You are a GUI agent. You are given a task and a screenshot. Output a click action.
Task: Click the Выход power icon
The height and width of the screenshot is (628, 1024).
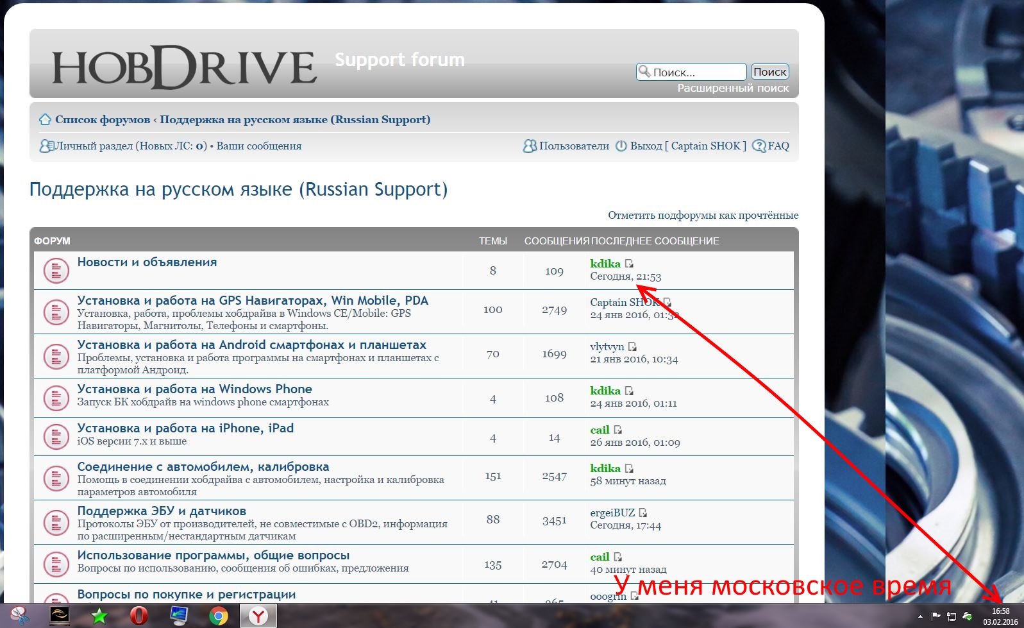pyautogui.click(x=621, y=146)
